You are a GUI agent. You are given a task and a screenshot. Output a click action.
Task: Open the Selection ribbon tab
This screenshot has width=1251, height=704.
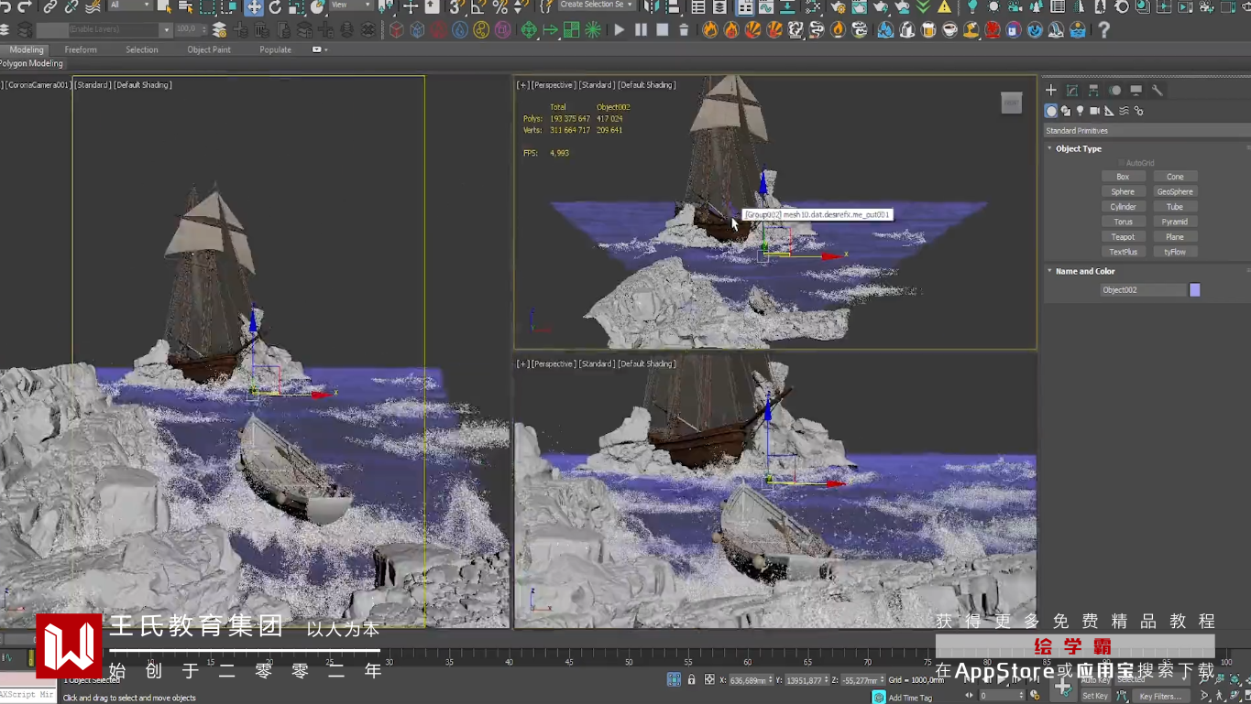tap(142, 49)
